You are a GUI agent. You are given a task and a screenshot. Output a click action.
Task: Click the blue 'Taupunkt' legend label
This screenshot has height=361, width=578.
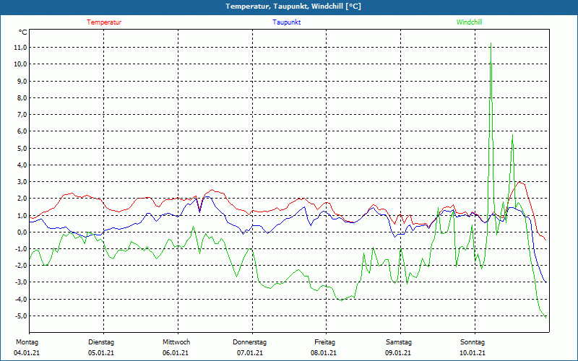286,22
